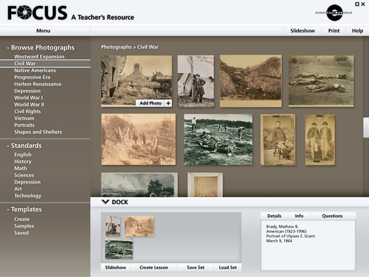369x277 pixels.
Task: Select the Sciences standard
Action: tap(24, 175)
